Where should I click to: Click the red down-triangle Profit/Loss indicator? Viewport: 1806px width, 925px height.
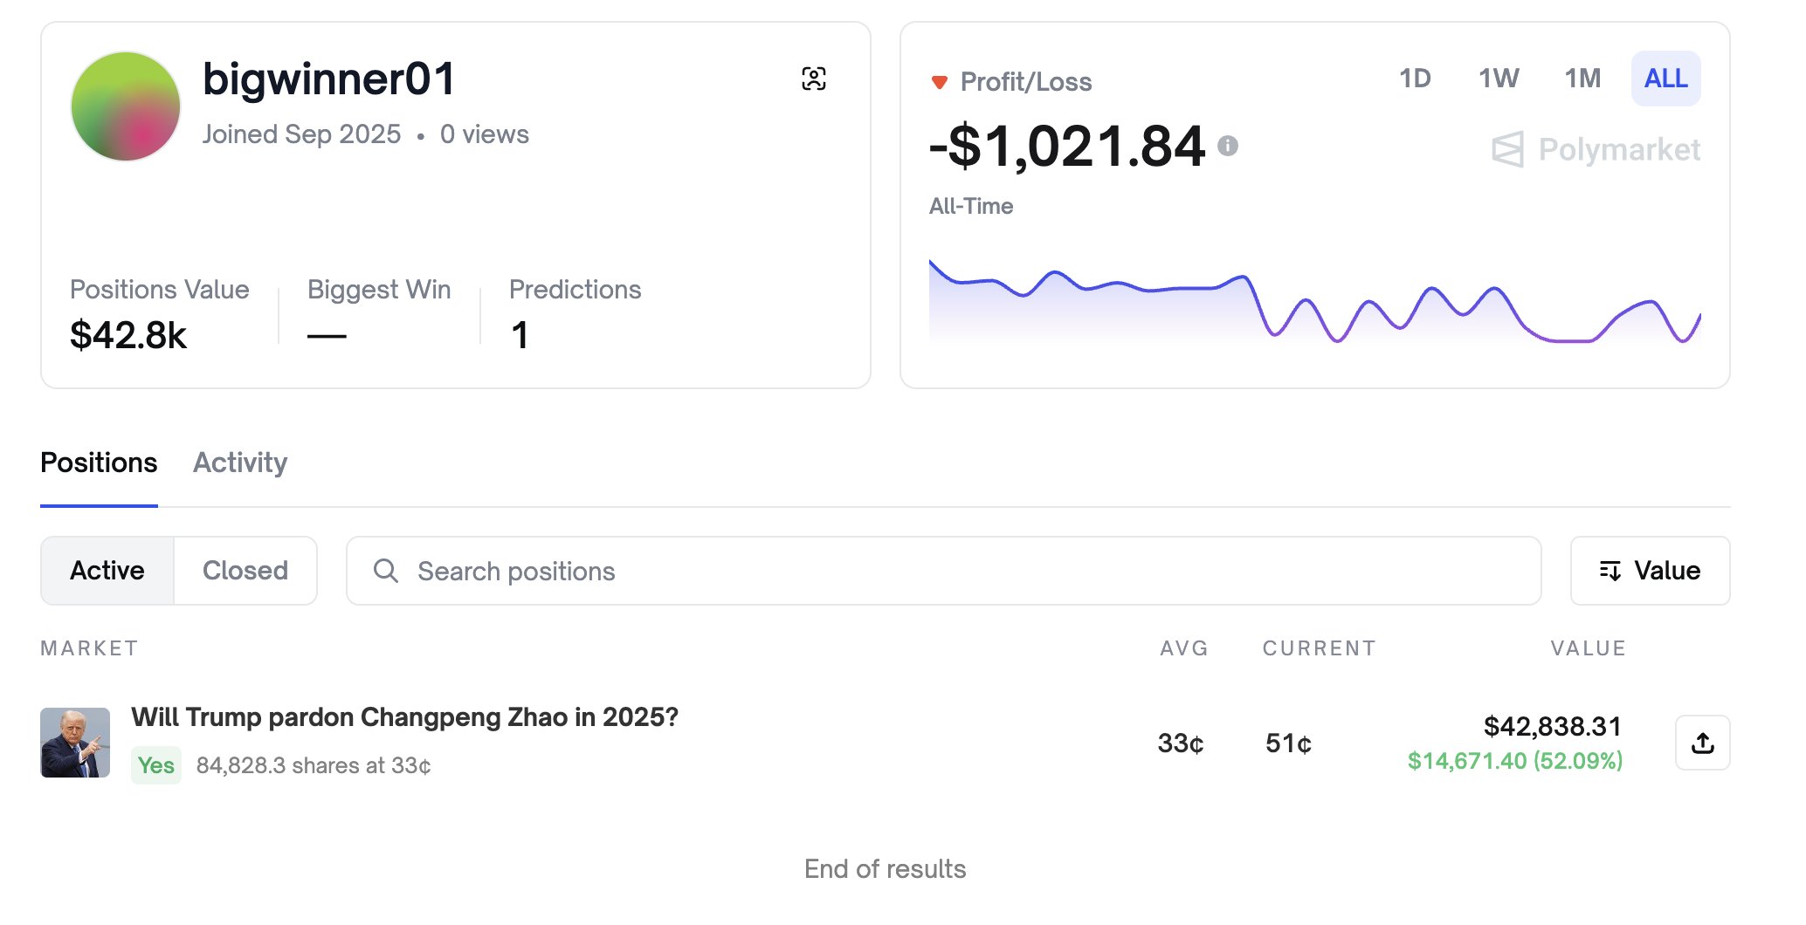(x=940, y=82)
